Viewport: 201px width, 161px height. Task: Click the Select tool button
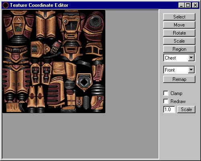[x=179, y=17]
